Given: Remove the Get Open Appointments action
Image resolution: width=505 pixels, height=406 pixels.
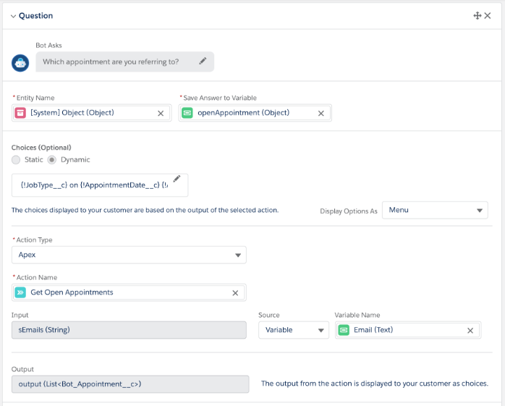Looking at the screenshot, I should [x=235, y=292].
